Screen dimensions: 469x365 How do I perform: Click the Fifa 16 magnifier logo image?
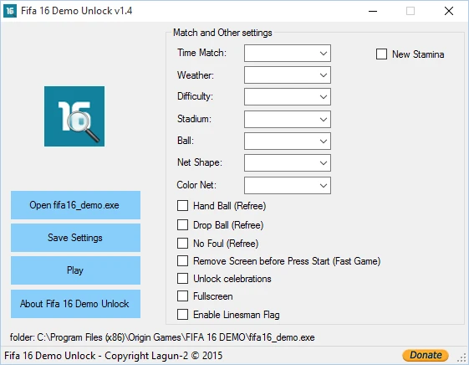click(x=74, y=116)
